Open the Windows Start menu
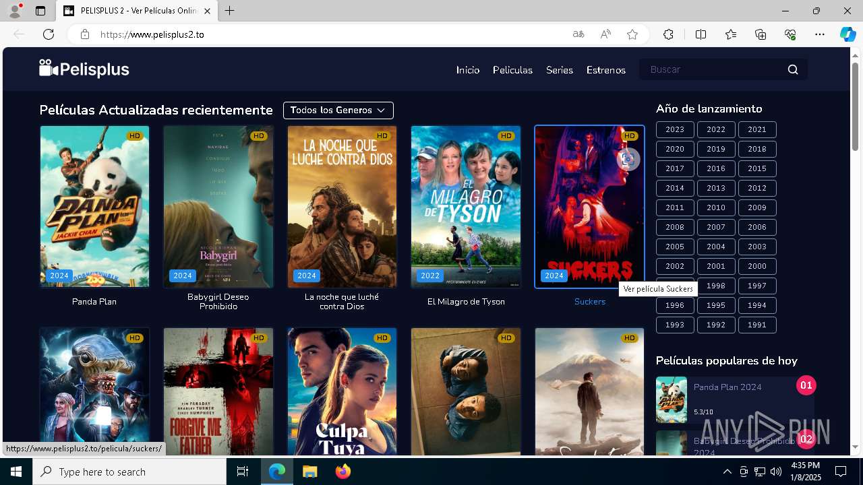Viewport: 863px width, 485px height. 16,472
